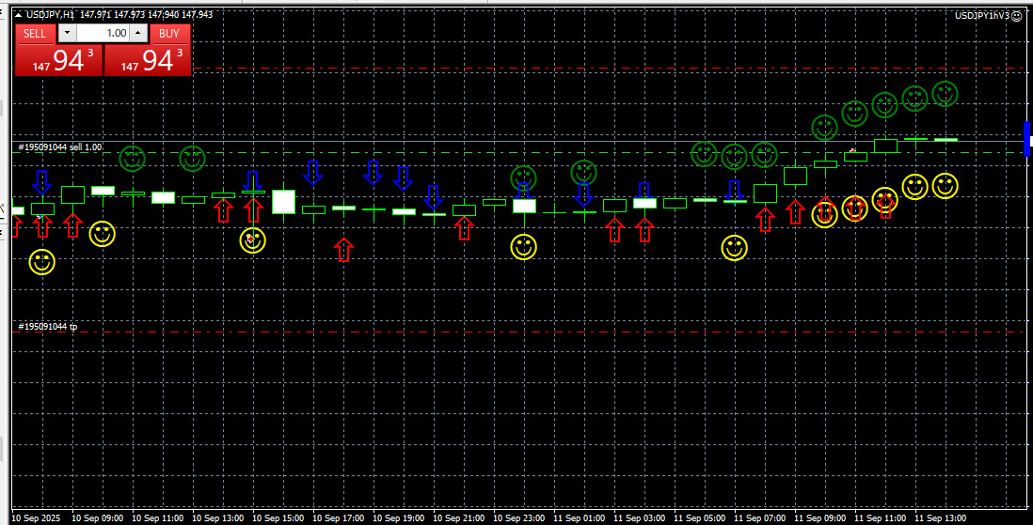The height and width of the screenshot is (525, 1033).
Task: Select the lowest yellow smiley on the chart
Action: pyautogui.click(x=41, y=262)
